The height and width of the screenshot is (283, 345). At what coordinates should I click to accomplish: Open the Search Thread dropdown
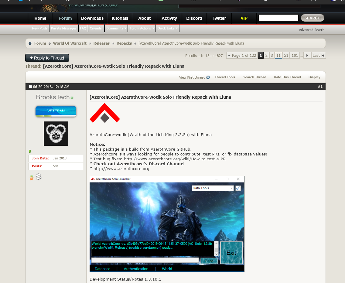pos(254,77)
